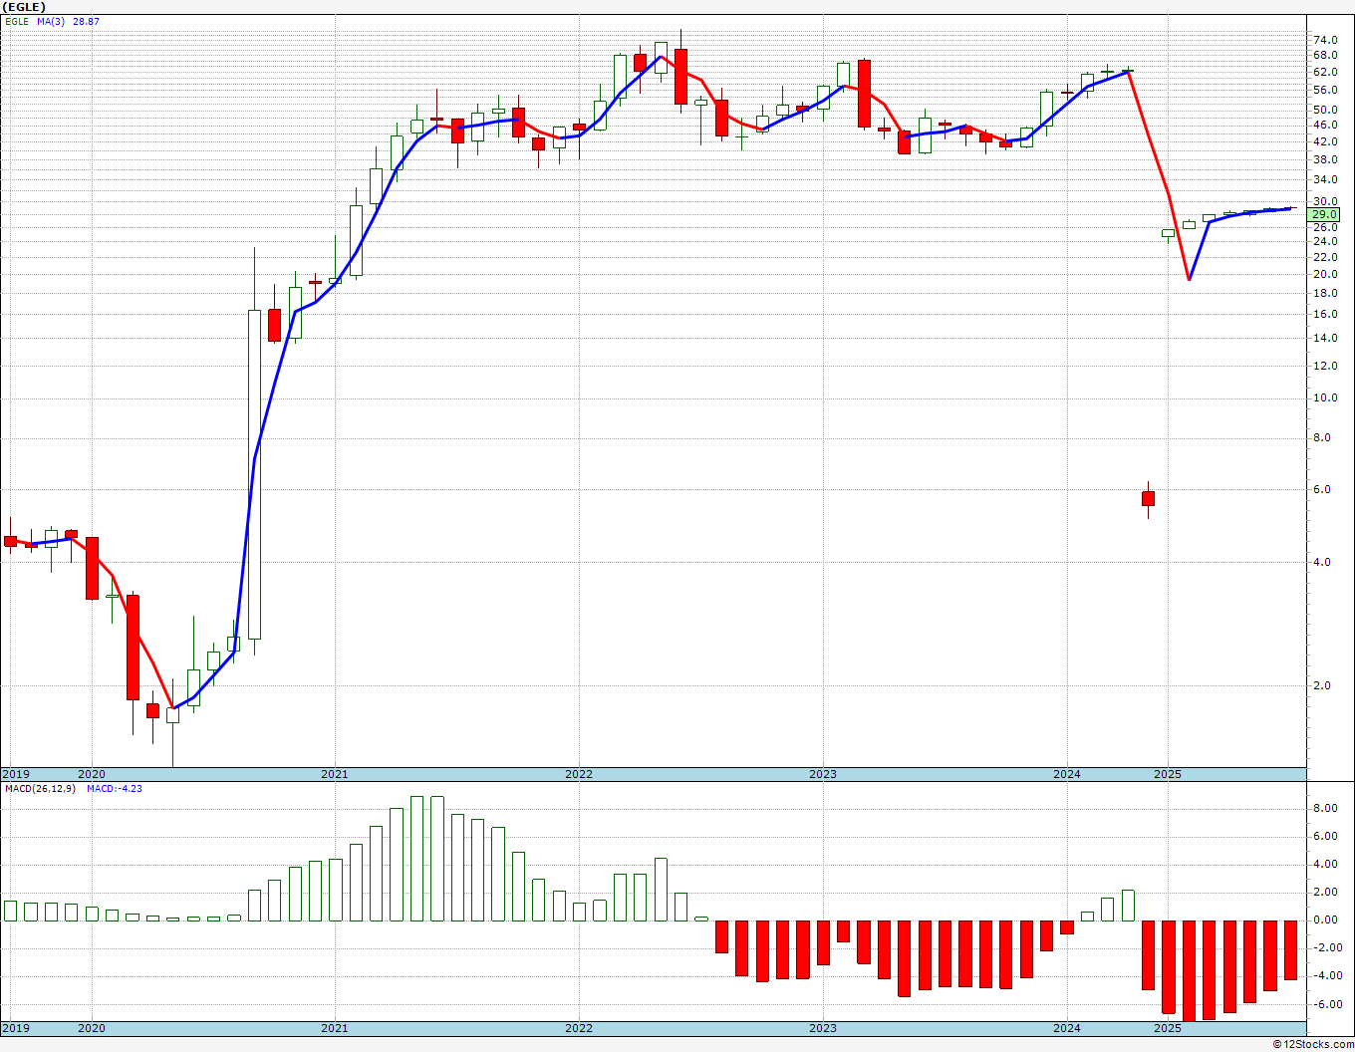
Task: Select the 46.0 price axis label
Action: (1325, 125)
